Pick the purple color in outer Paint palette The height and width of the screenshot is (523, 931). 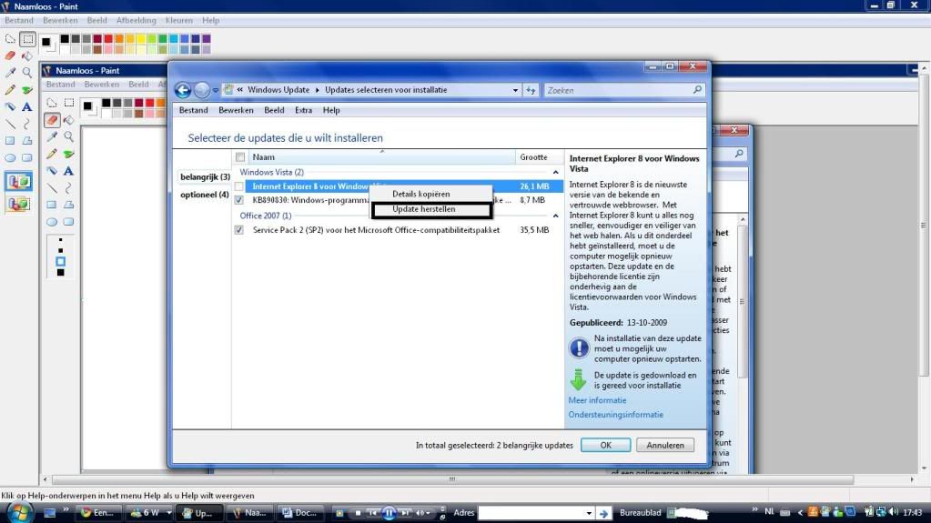pos(206,39)
